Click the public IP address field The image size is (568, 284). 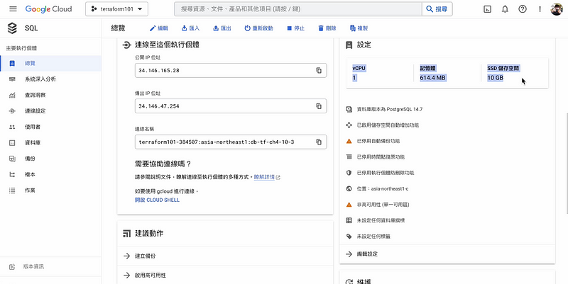tap(231, 70)
